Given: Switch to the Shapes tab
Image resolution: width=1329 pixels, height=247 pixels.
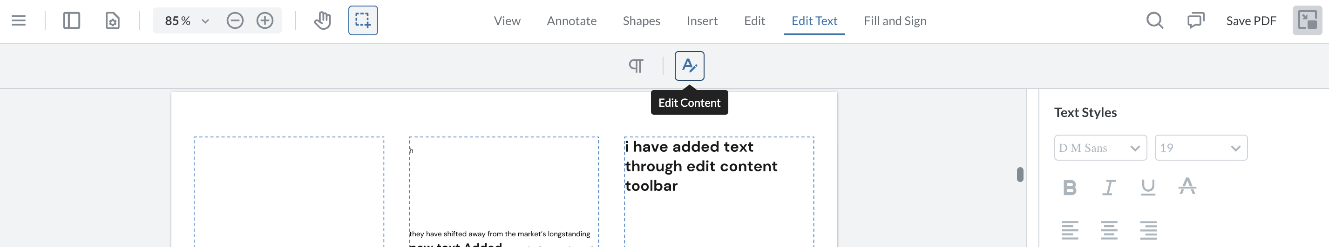Looking at the screenshot, I should point(641,20).
